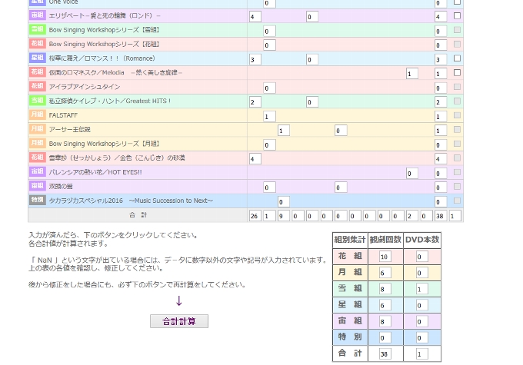Click the left field in the アイラブアインシュタイン row
This screenshot has width=523, height=365.
[x=269, y=88]
